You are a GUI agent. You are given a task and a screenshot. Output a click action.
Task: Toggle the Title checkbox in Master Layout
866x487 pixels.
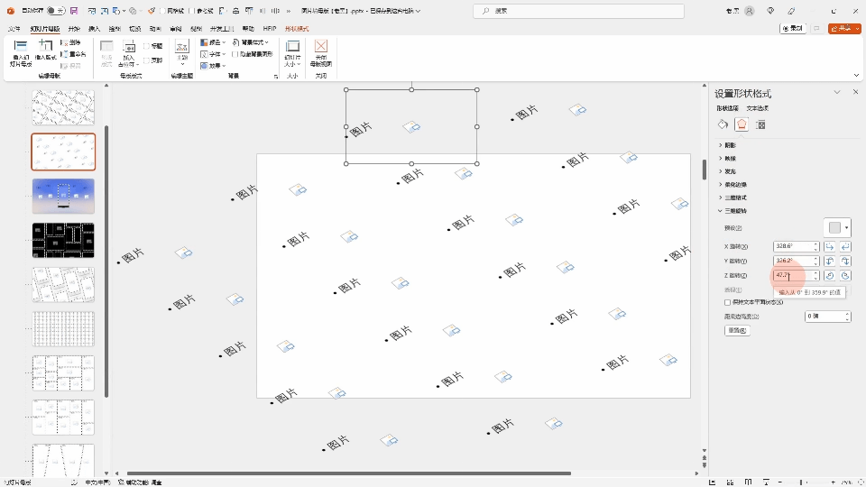pos(146,46)
